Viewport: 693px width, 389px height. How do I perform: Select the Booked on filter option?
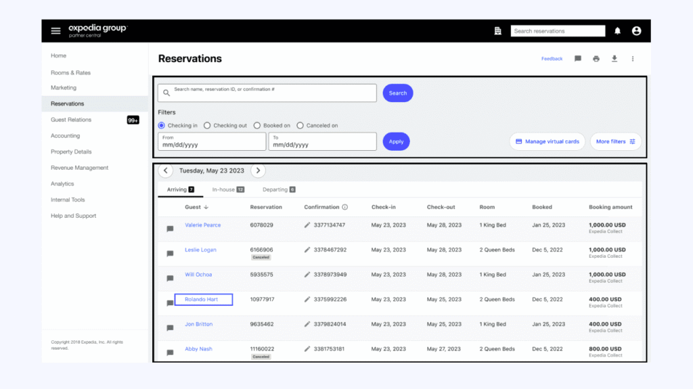coord(257,126)
